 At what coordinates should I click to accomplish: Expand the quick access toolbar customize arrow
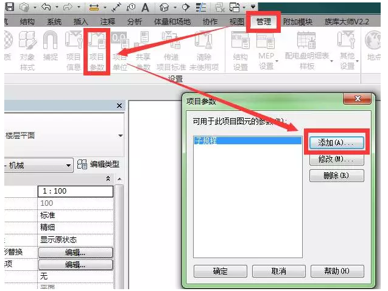tap(253, 7)
